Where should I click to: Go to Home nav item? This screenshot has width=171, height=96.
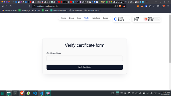point(63,18)
